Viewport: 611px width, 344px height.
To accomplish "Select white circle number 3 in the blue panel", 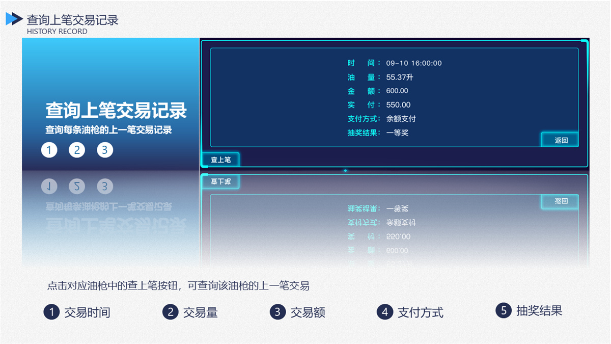I will pyautogui.click(x=105, y=150).
